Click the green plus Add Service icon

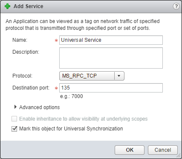point(7,6)
